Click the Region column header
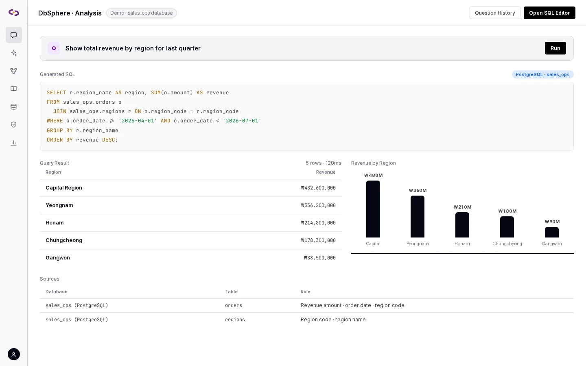The image size is (586, 366). pos(53,172)
